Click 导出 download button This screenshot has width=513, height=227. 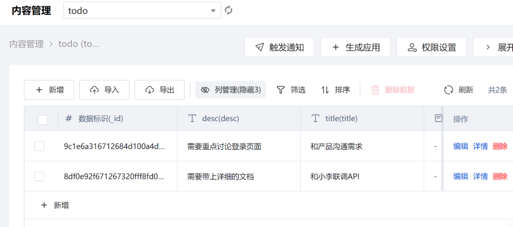coord(159,90)
